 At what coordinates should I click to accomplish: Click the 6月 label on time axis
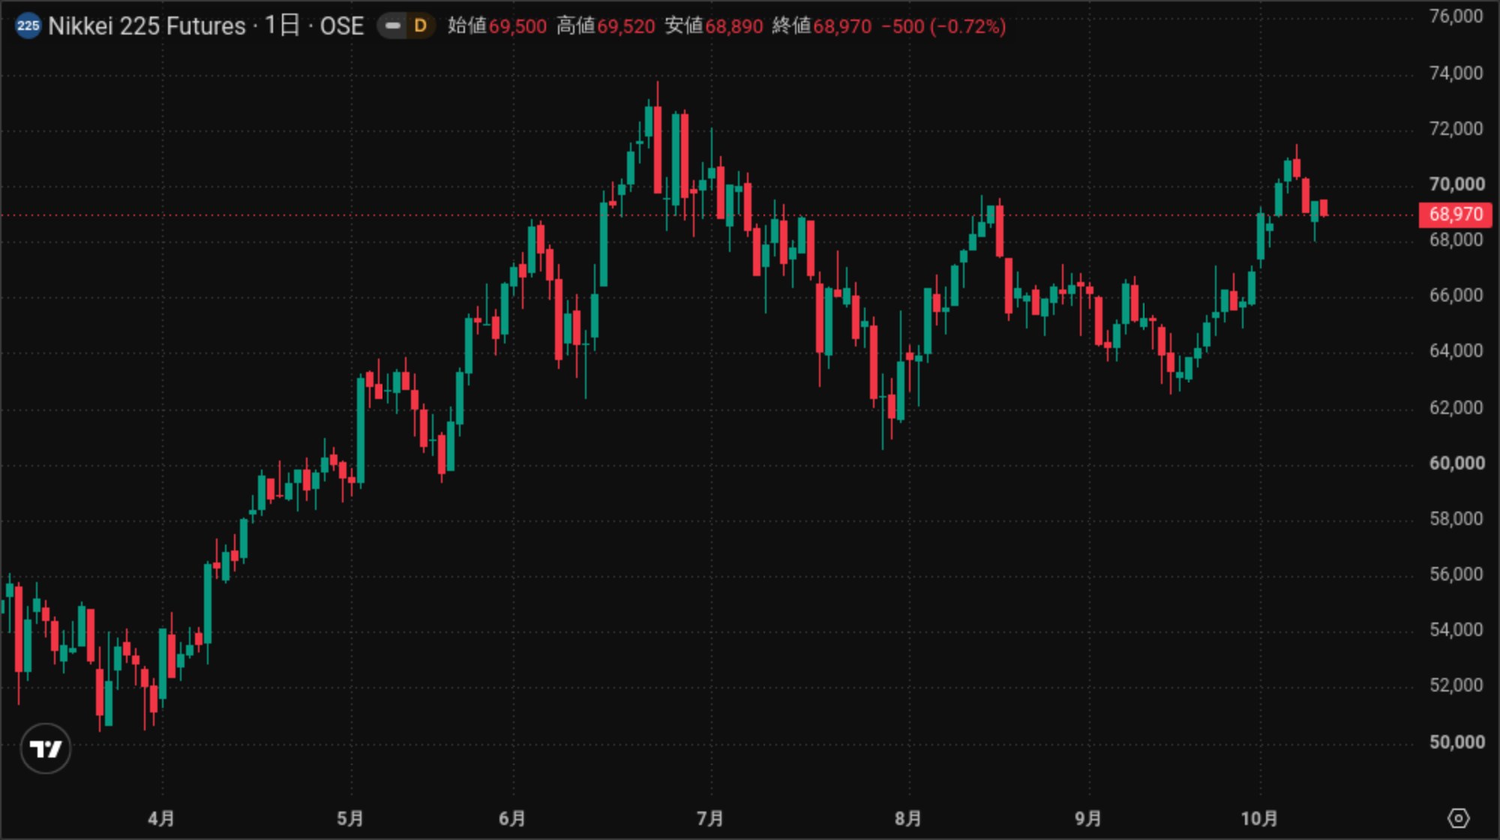512,818
